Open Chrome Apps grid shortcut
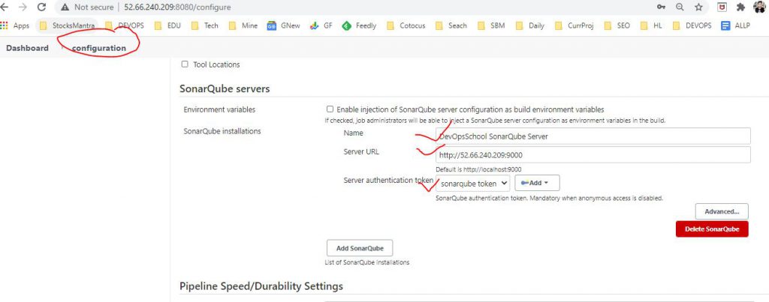 pyautogui.click(x=15, y=25)
